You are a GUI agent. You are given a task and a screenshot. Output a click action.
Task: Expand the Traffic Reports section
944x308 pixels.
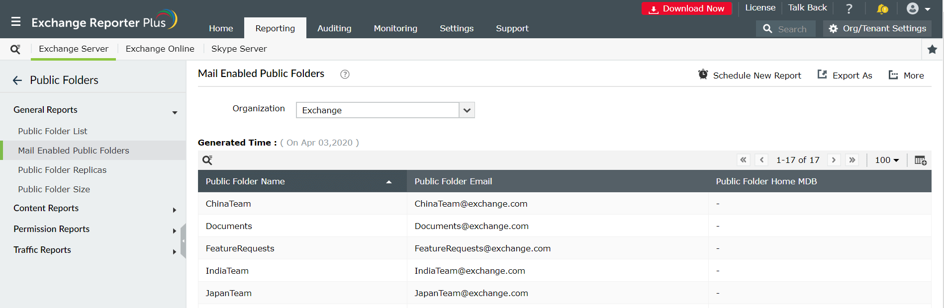point(175,252)
